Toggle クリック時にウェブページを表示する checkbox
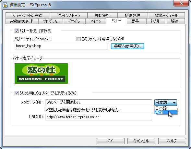Screen dimensions: 191x149 [x=17, y=93]
